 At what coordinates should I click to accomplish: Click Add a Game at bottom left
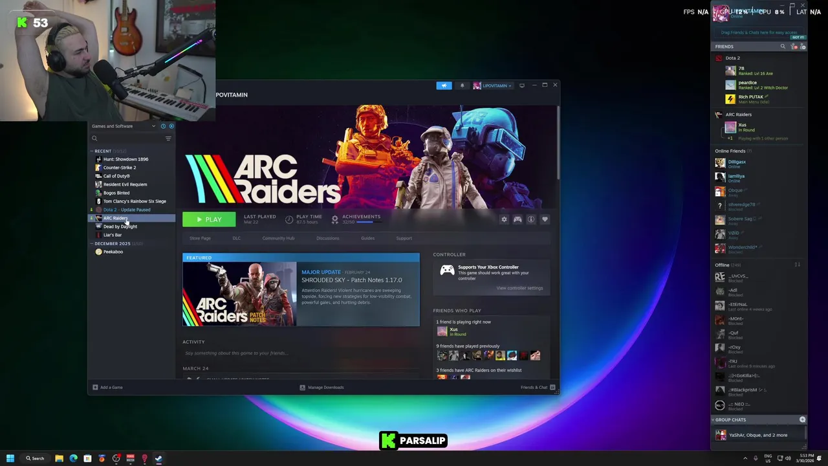pos(107,388)
